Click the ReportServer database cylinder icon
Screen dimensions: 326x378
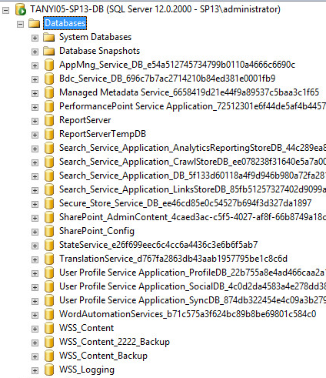(x=49, y=120)
